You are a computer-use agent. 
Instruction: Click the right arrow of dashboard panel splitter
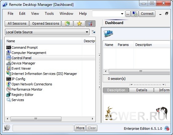(x=163, y=84)
